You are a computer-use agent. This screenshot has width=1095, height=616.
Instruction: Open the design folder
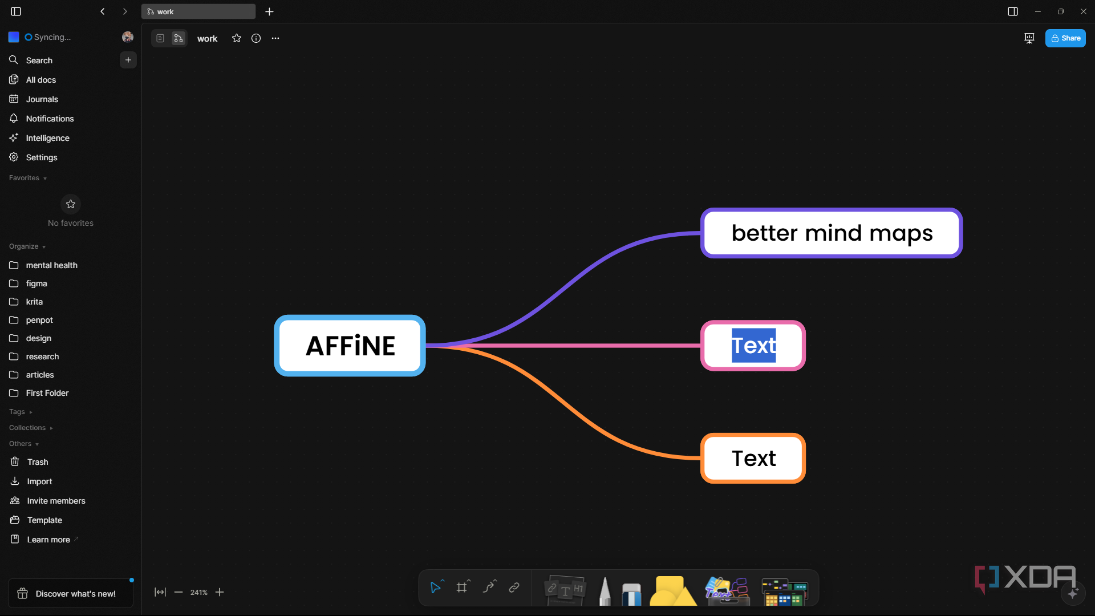[71, 338]
